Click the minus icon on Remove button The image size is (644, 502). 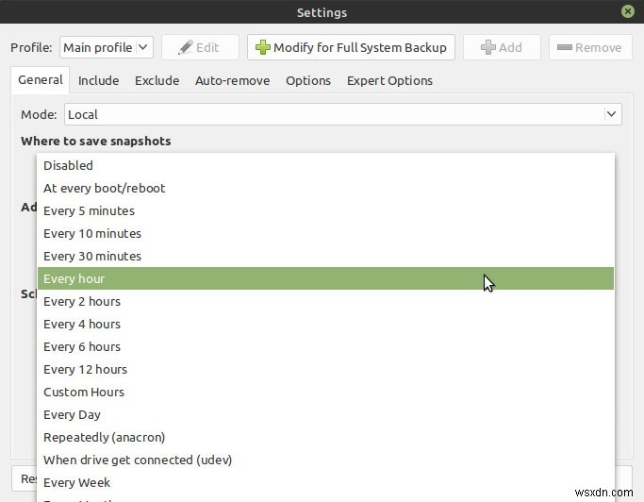coord(564,47)
